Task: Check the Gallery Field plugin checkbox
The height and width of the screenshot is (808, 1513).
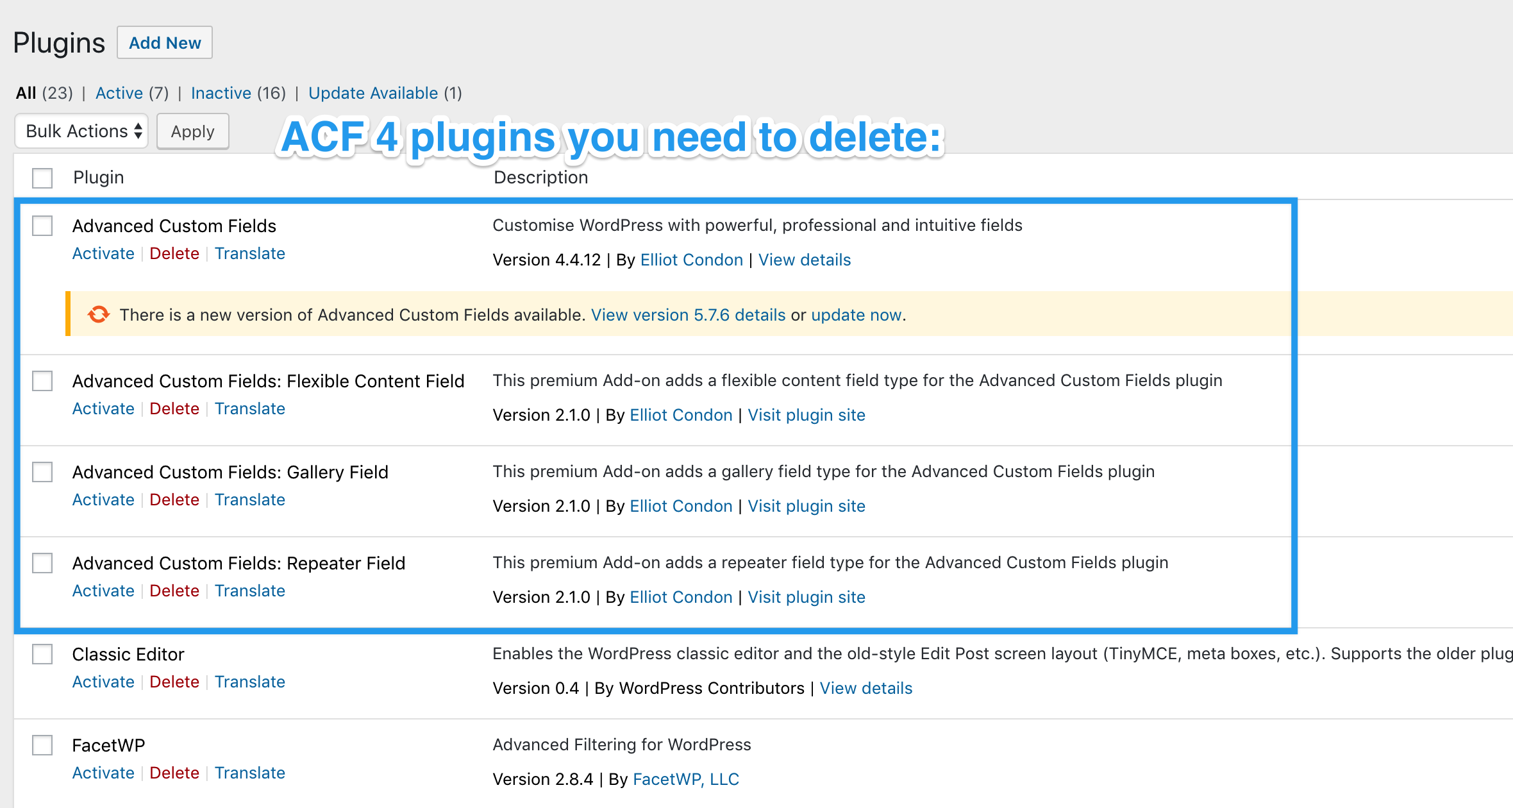Action: (x=42, y=472)
